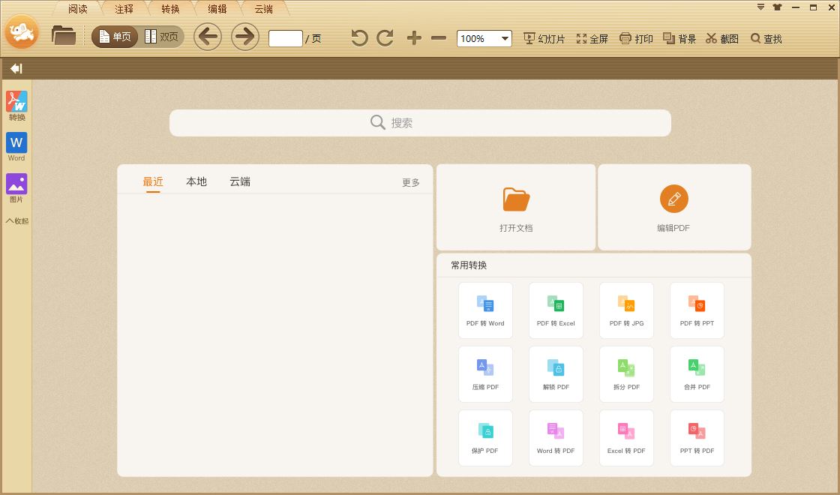The width and height of the screenshot is (840, 495).
Task: Switch to 双页 two-page view
Action: click(x=162, y=35)
